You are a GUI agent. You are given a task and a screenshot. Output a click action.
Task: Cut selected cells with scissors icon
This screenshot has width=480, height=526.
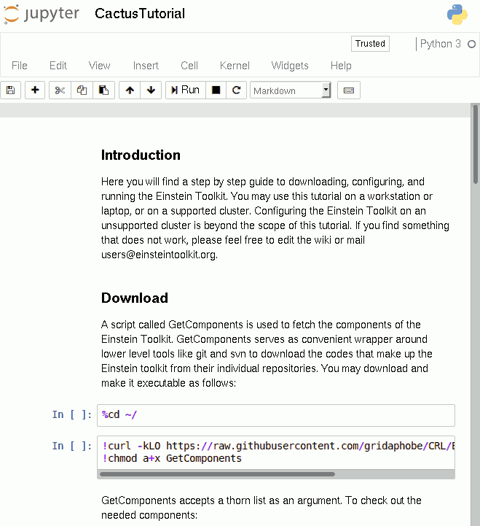(60, 90)
